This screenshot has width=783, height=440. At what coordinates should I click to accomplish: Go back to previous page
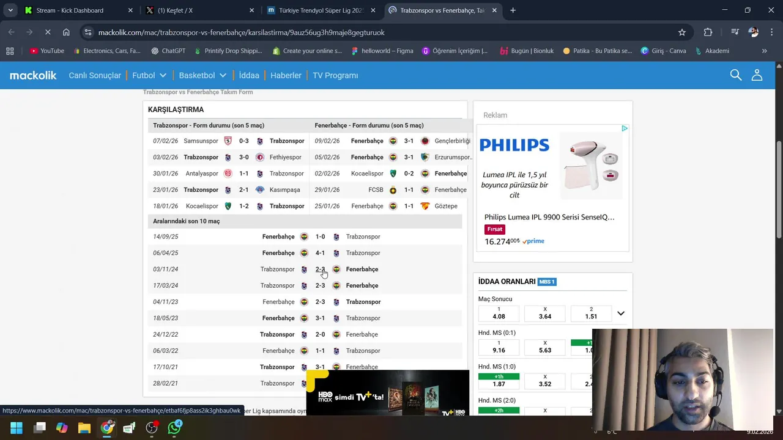(12, 32)
